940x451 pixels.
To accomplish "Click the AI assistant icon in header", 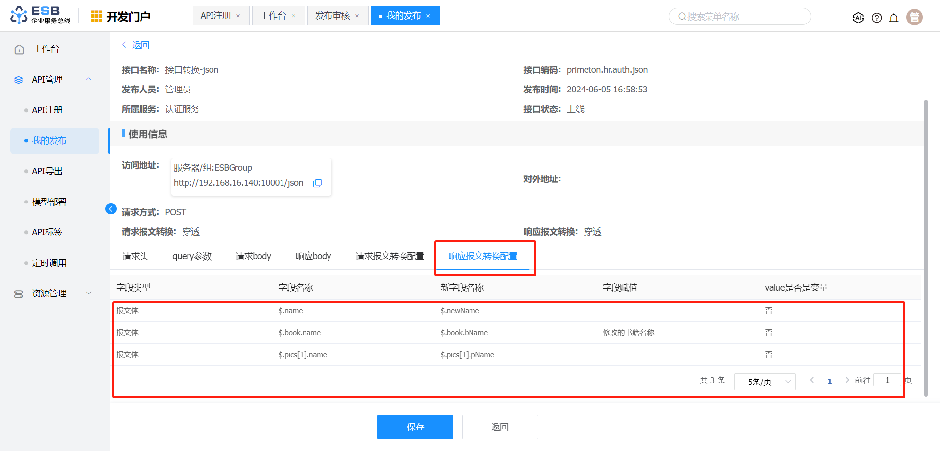I will point(858,18).
